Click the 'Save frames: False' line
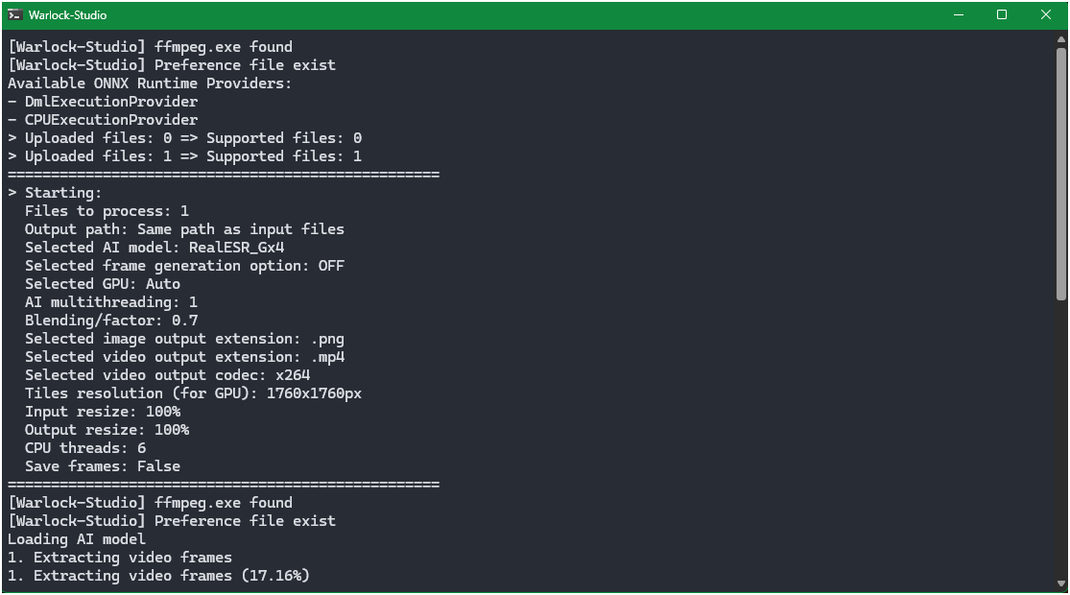This screenshot has height=595, width=1070. (103, 466)
